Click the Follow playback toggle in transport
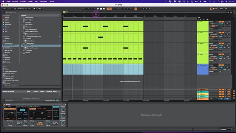 83,9
